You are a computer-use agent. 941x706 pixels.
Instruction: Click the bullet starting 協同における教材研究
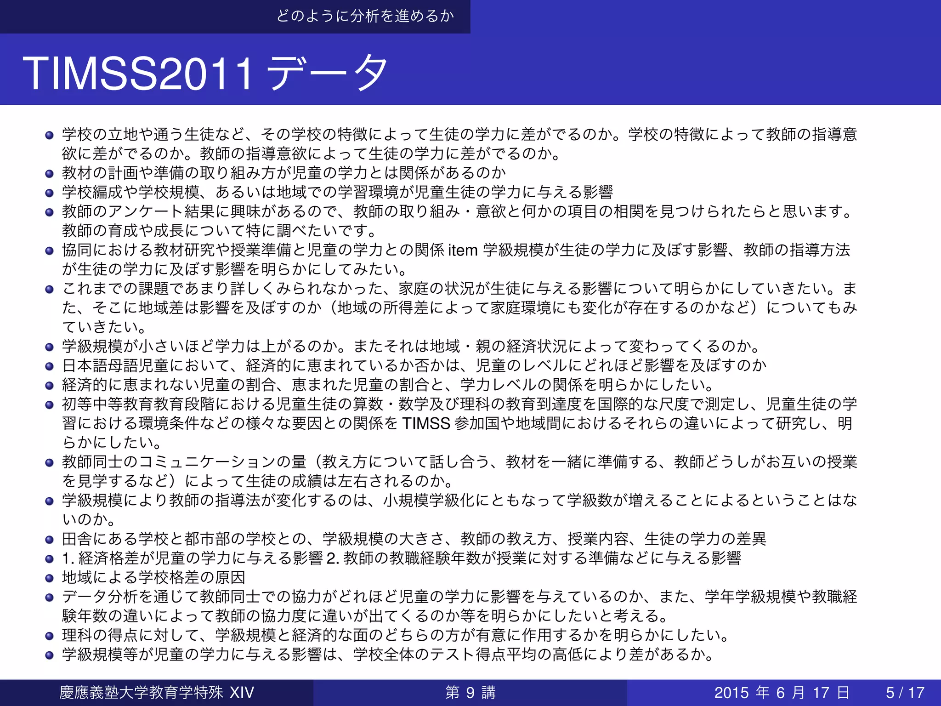pyautogui.click(x=456, y=259)
